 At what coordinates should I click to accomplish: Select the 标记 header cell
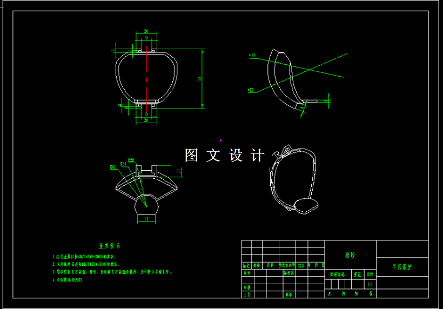coord(246,265)
